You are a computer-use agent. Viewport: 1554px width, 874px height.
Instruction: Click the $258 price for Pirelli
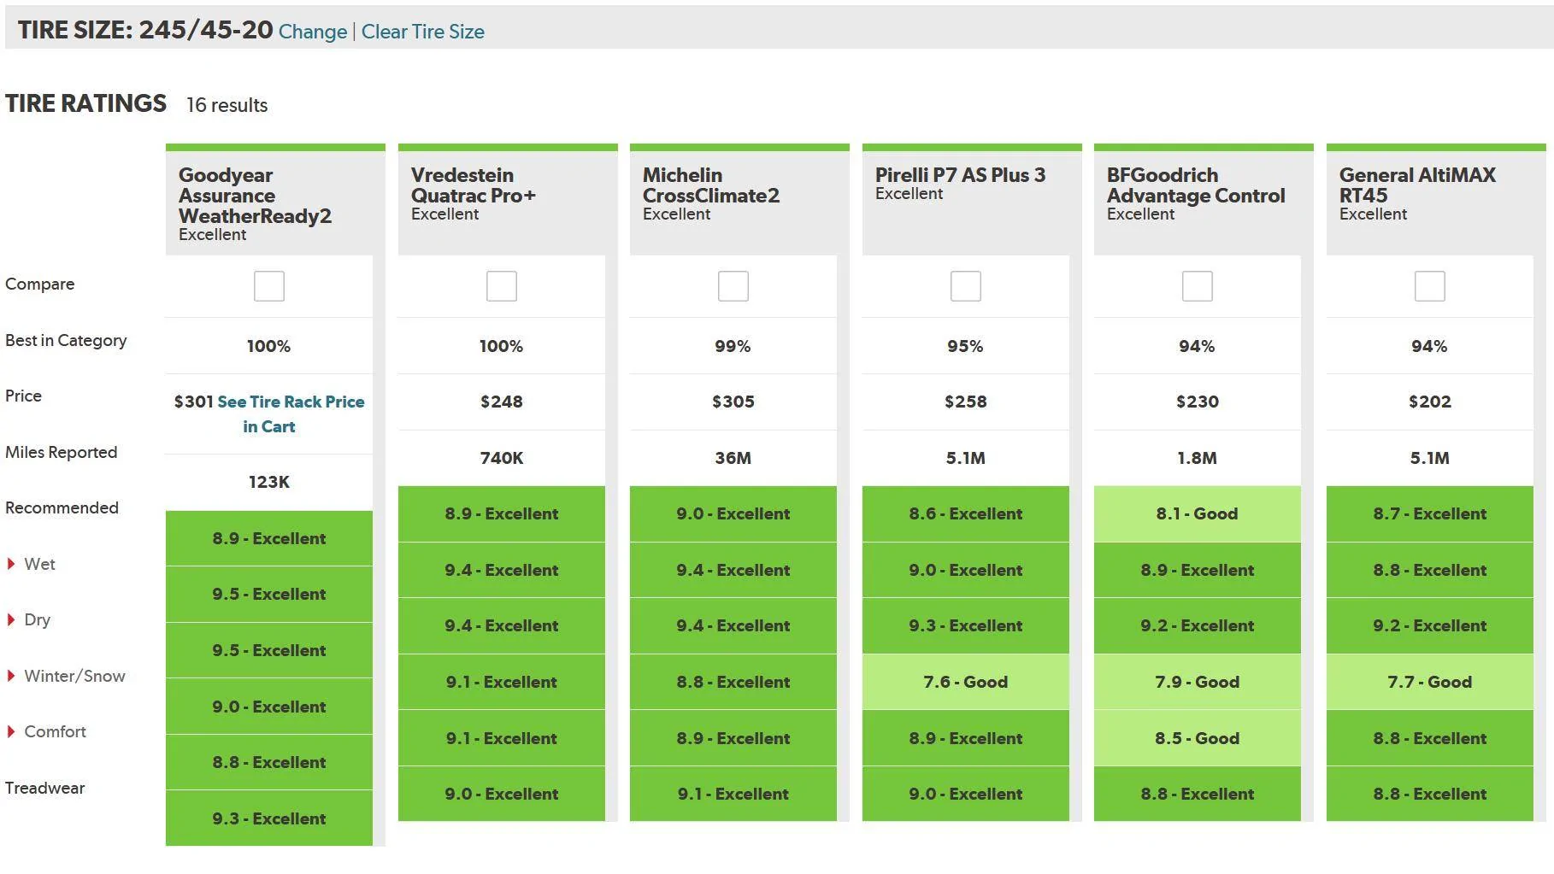point(965,402)
